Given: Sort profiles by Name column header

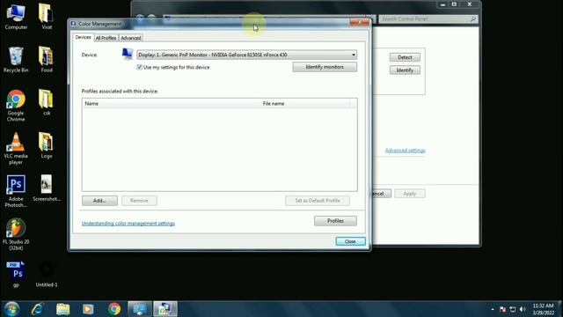Looking at the screenshot, I should coord(171,104).
